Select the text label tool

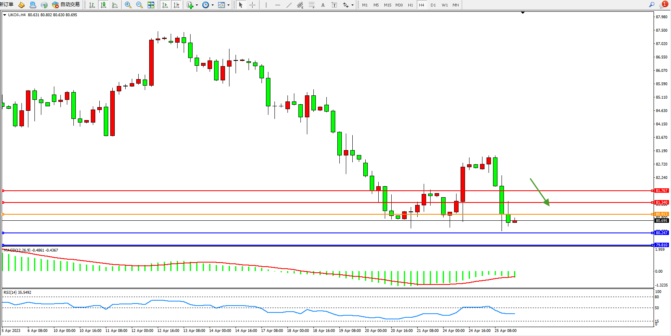(323, 5)
